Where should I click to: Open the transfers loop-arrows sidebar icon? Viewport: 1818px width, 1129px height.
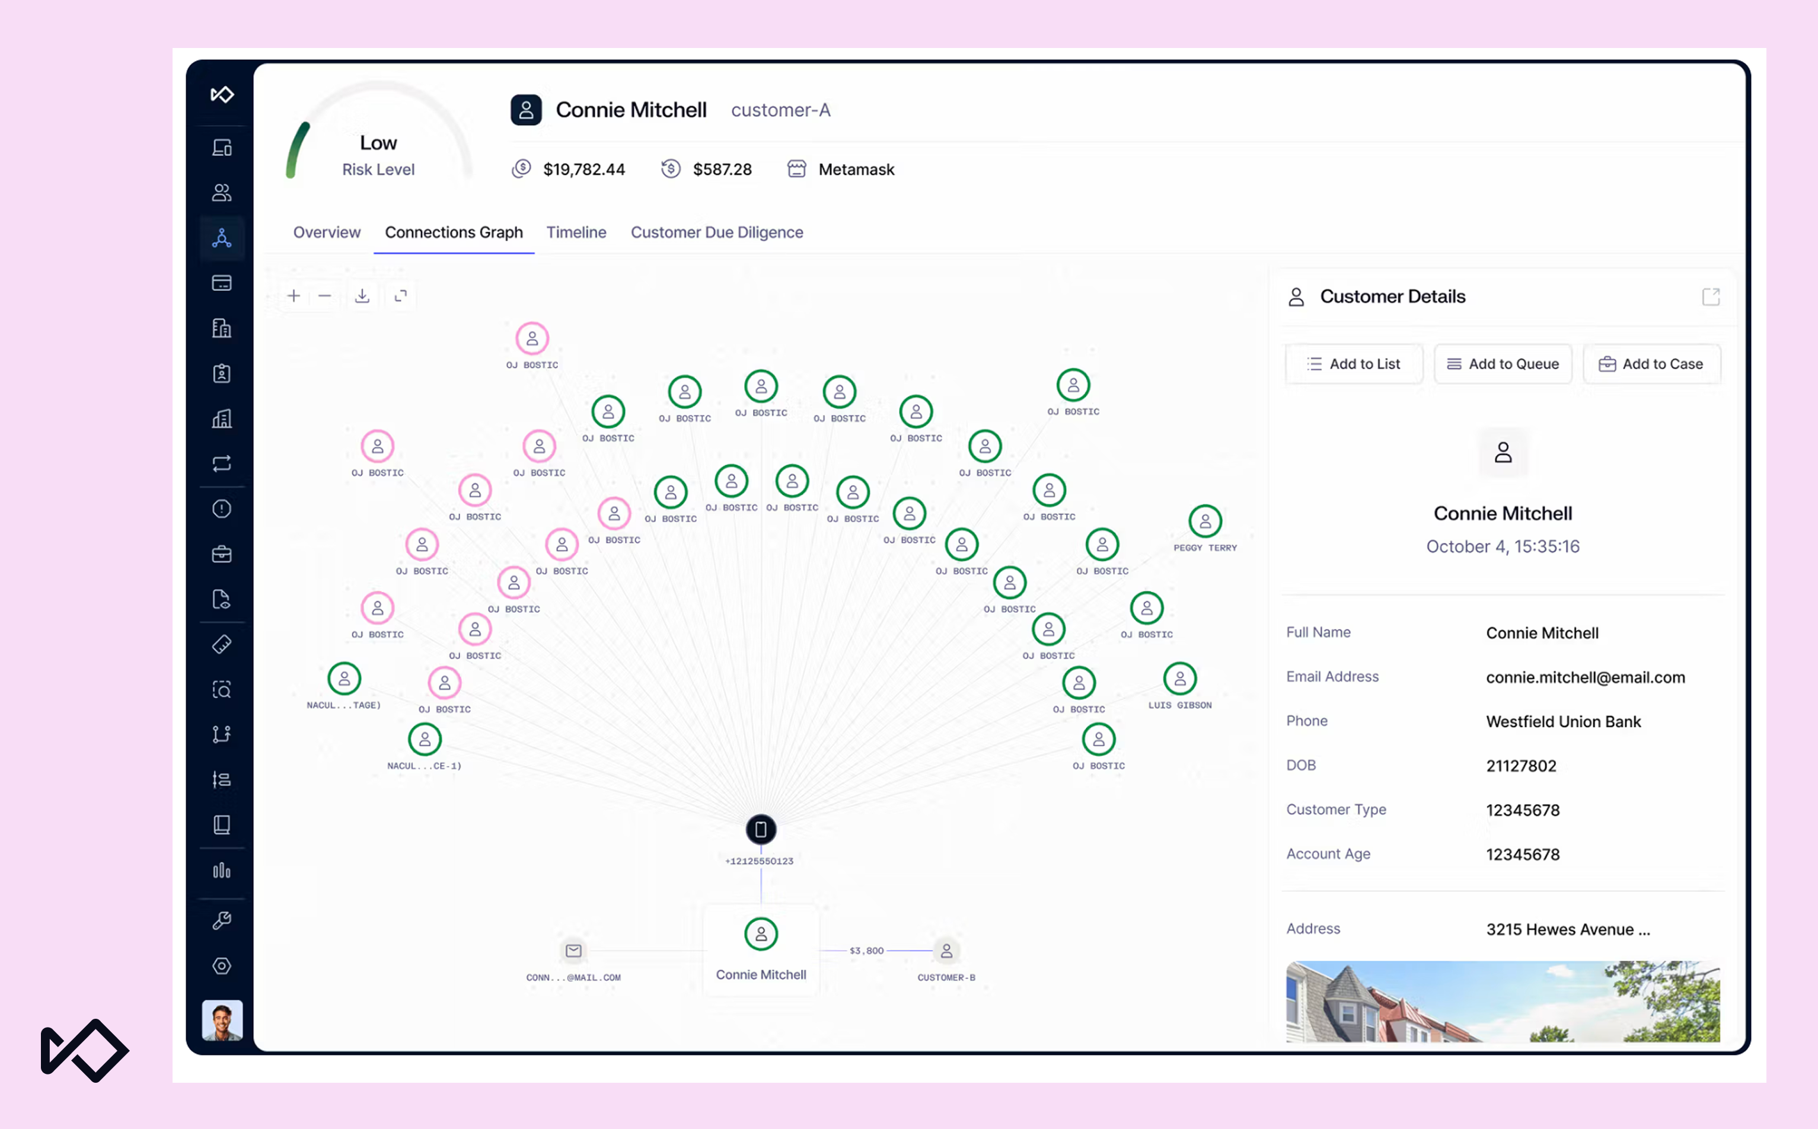coord(222,463)
